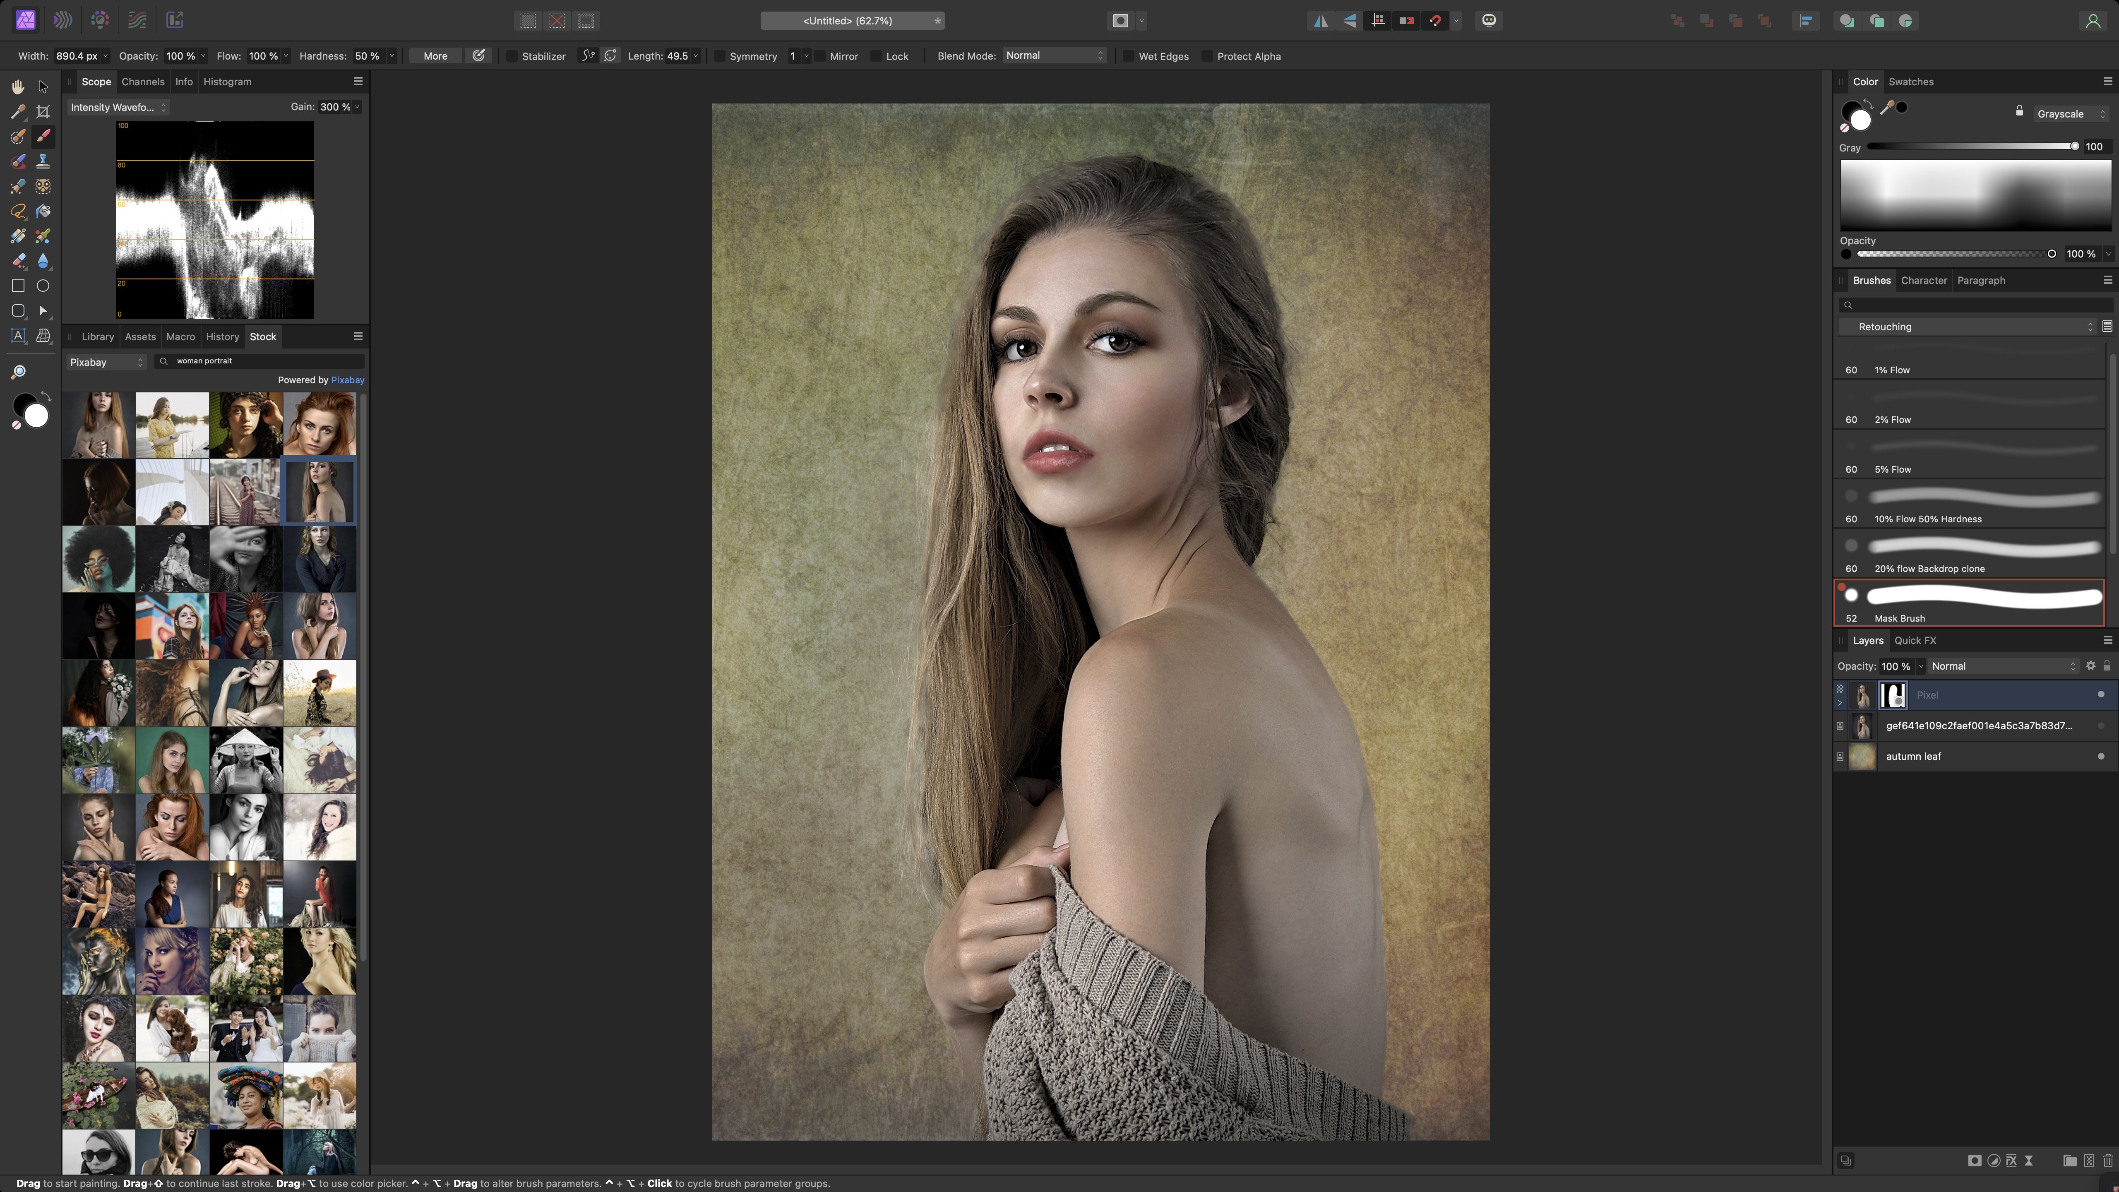The image size is (2119, 1192).
Task: Switch to the Liquify Persona
Action: [x=62, y=20]
